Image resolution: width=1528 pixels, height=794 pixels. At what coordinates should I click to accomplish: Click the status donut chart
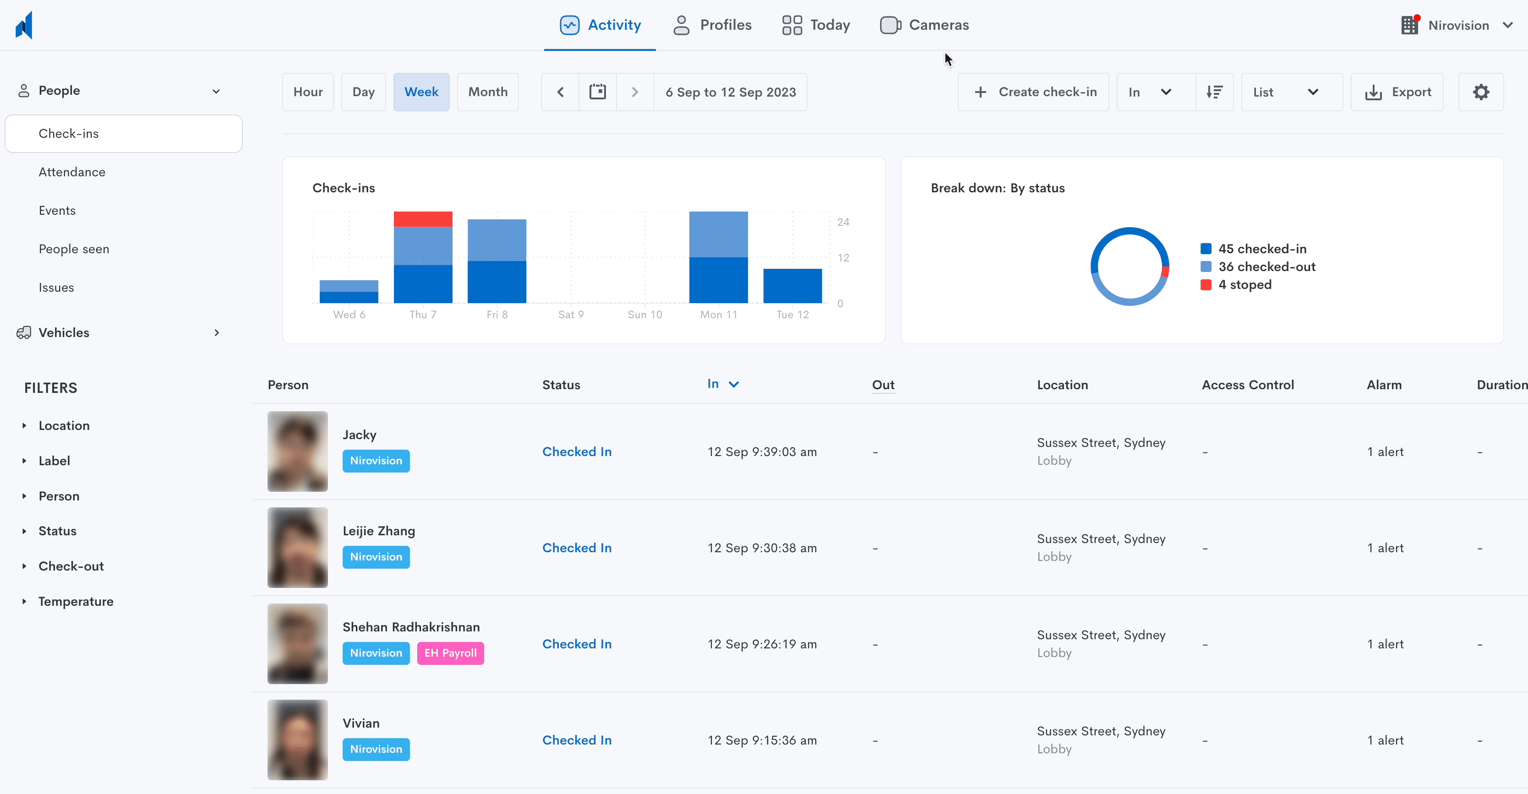pos(1130,266)
